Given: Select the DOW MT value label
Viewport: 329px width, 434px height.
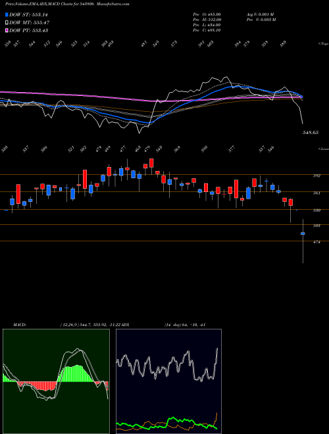Looking at the screenshot, I should [x=30, y=22].
